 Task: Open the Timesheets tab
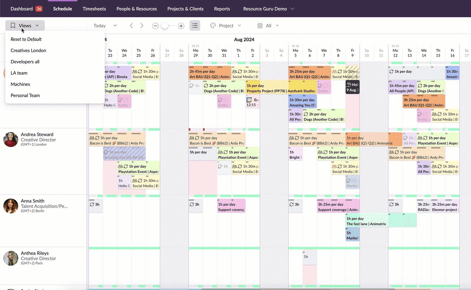[94, 9]
